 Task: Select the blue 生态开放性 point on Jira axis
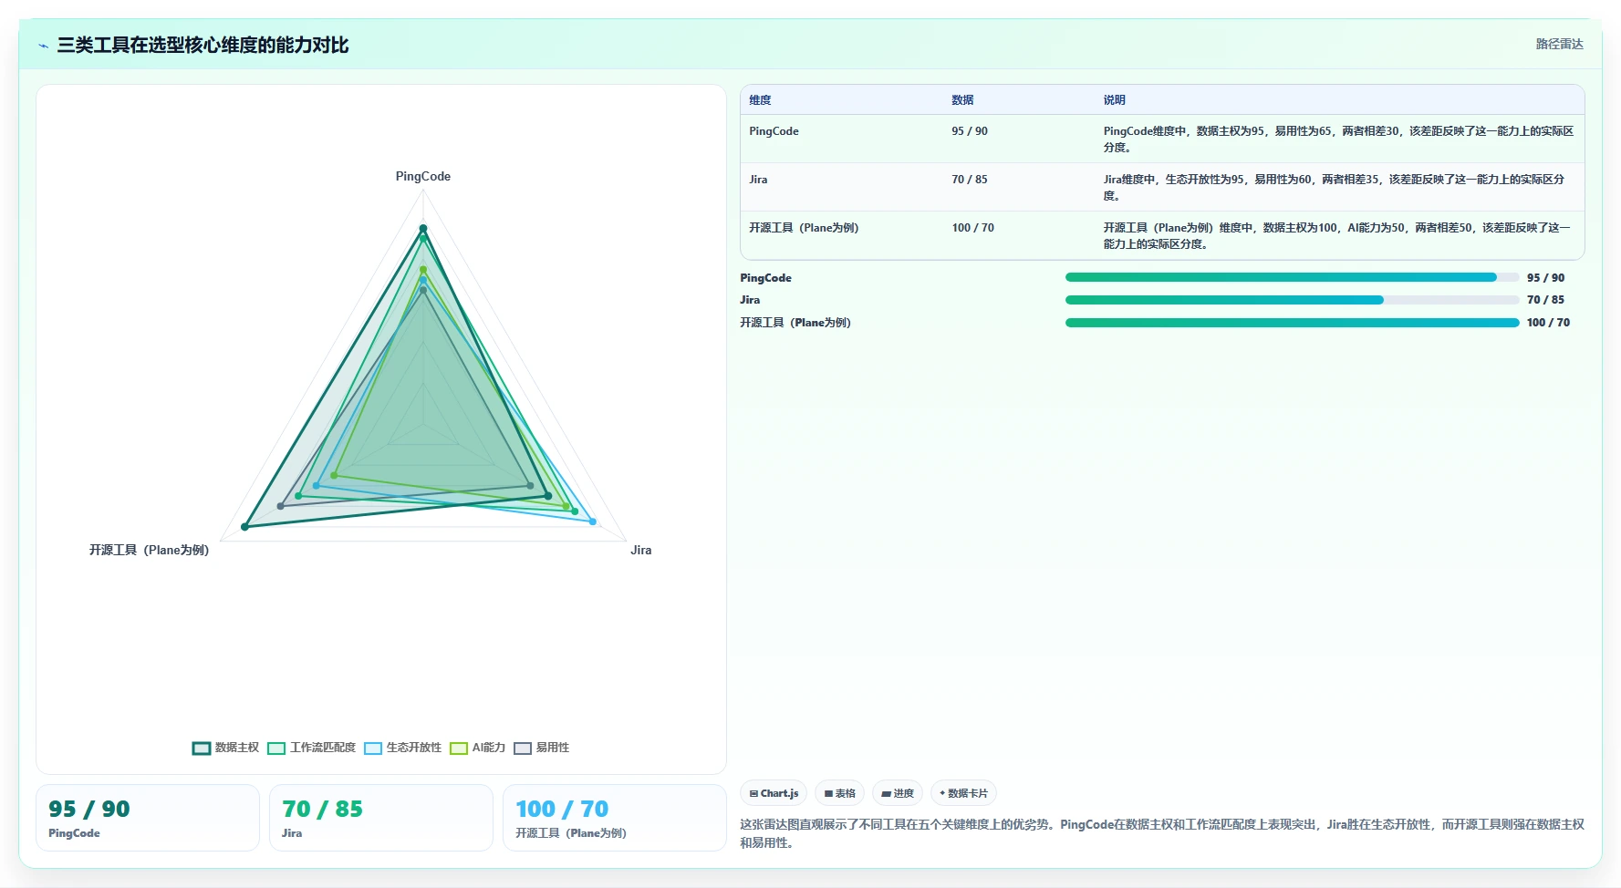tap(593, 521)
